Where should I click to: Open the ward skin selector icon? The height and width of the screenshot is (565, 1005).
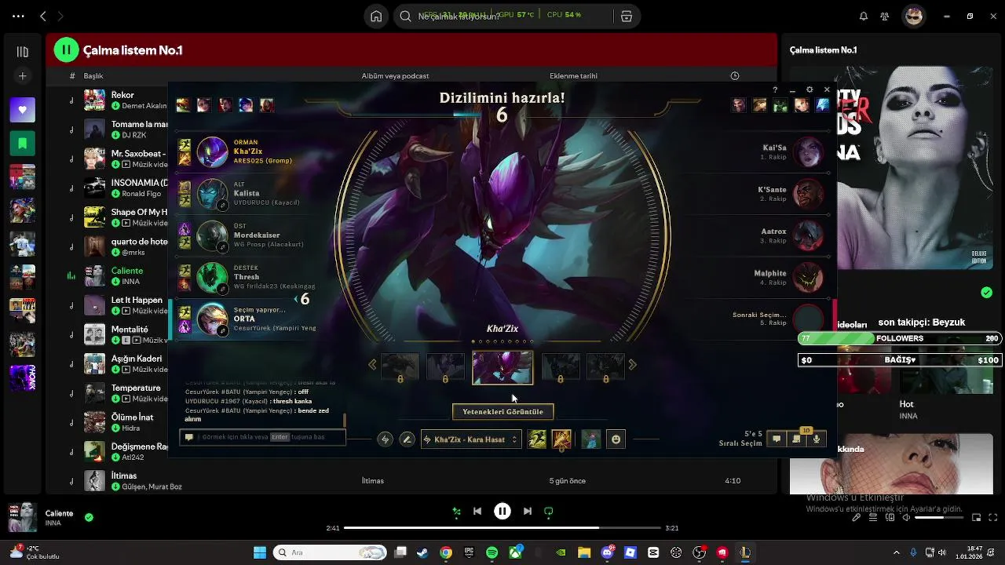(590, 439)
